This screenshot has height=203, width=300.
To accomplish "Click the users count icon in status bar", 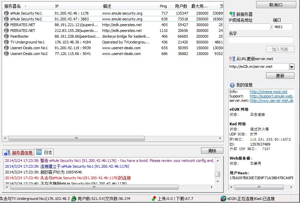I will 74,199.
